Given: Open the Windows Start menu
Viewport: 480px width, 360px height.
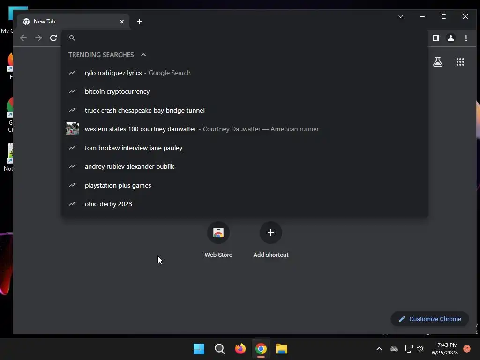Looking at the screenshot, I should (199, 349).
